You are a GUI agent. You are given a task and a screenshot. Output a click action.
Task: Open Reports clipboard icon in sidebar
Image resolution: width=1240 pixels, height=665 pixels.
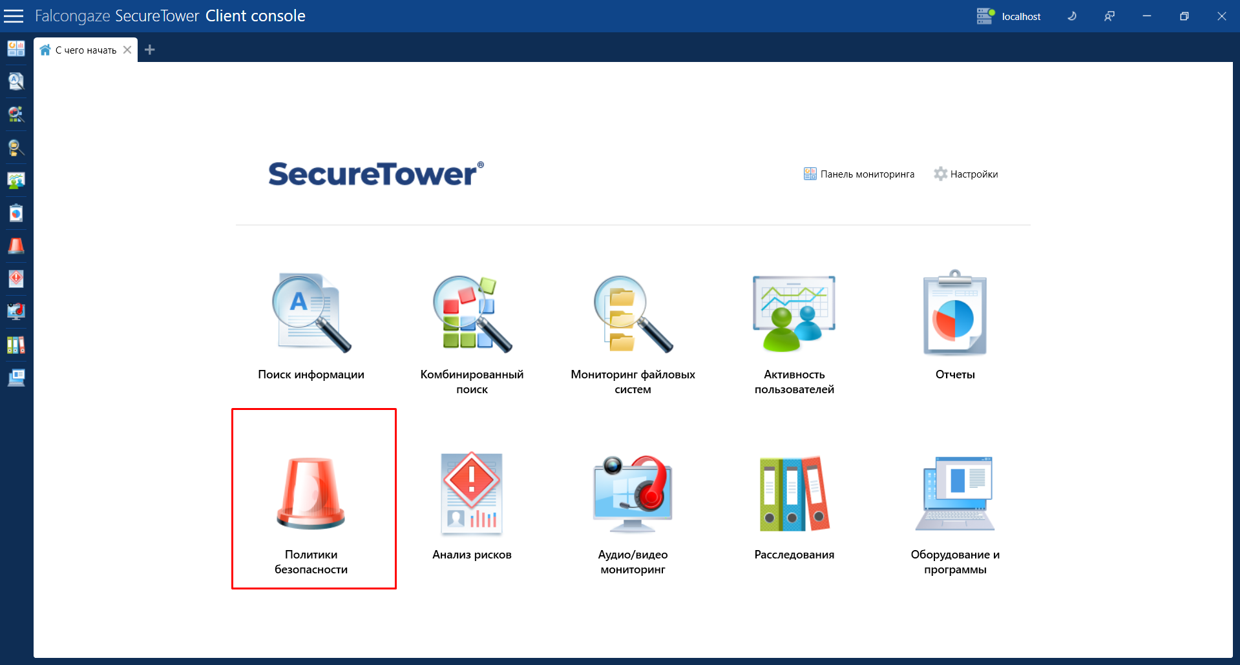(x=16, y=213)
